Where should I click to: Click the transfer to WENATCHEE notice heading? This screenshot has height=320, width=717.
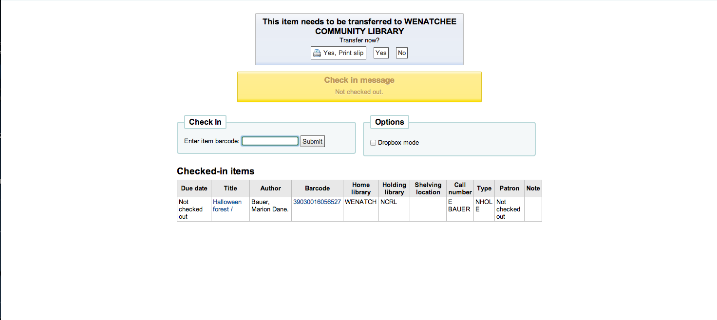click(x=359, y=26)
